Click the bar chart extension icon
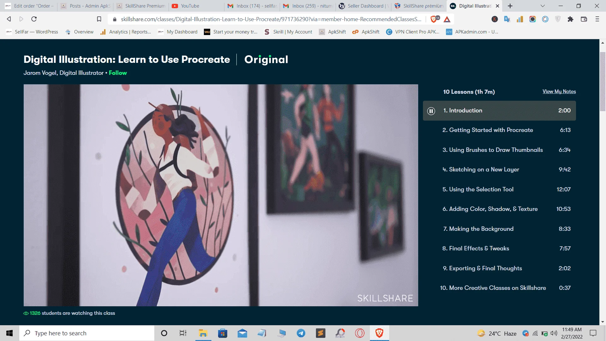The width and height of the screenshot is (606, 341). 520,19
